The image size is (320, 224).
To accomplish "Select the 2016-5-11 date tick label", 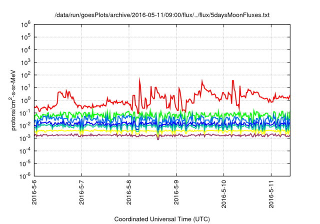I will click(x=271, y=194).
